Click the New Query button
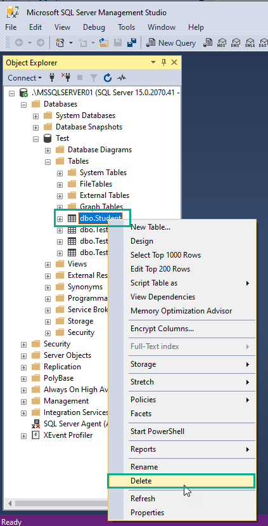 pyautogui.click(x=172, y=43)
